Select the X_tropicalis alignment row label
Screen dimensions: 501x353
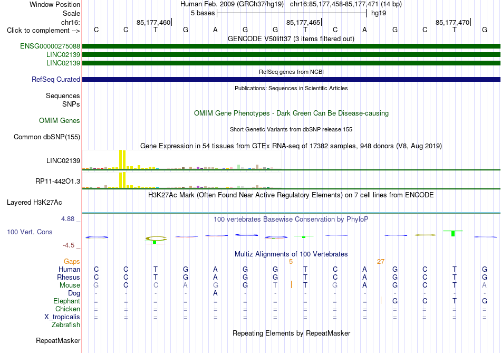62,317
